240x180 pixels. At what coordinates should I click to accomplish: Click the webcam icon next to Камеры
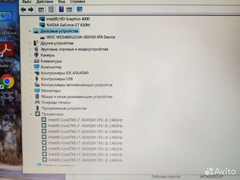pos(36,55)
